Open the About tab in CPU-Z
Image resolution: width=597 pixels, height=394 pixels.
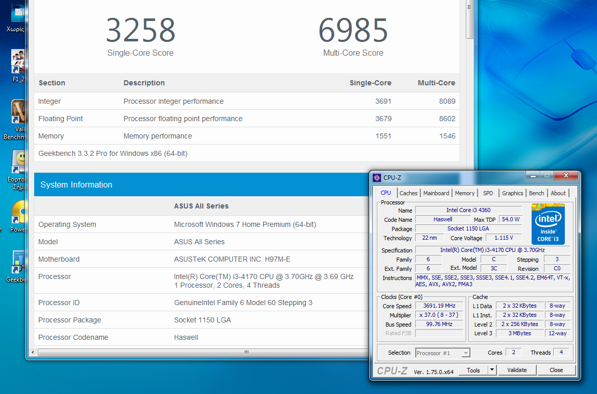[558, 193]
